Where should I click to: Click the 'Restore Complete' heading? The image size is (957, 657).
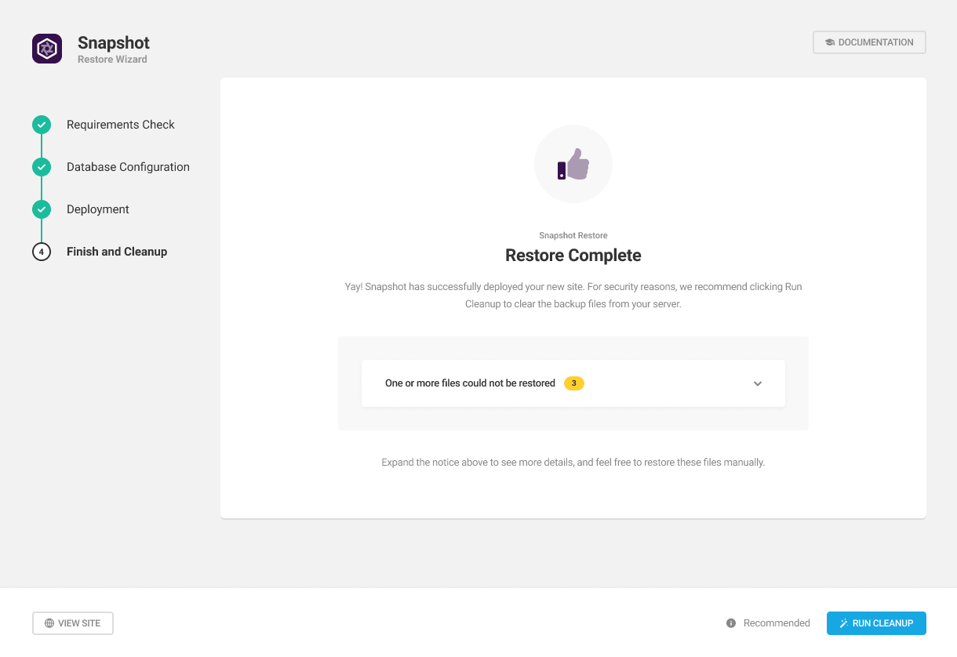[573, 256]
